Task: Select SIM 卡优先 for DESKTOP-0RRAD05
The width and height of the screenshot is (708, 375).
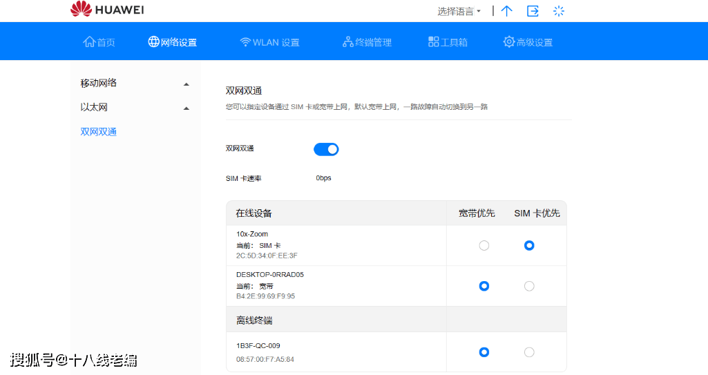Action: (x=529, y=286)
